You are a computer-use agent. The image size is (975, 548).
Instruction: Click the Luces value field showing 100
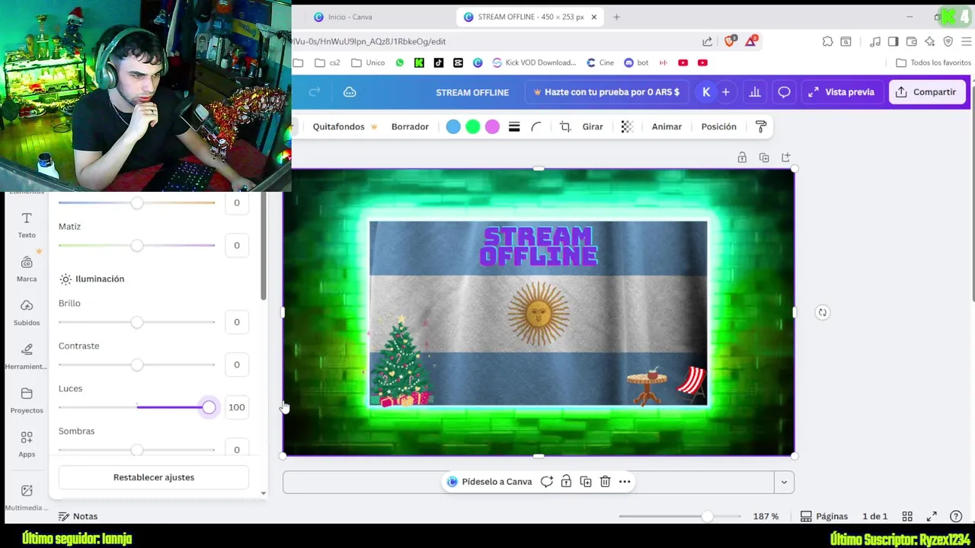point(237,407)
